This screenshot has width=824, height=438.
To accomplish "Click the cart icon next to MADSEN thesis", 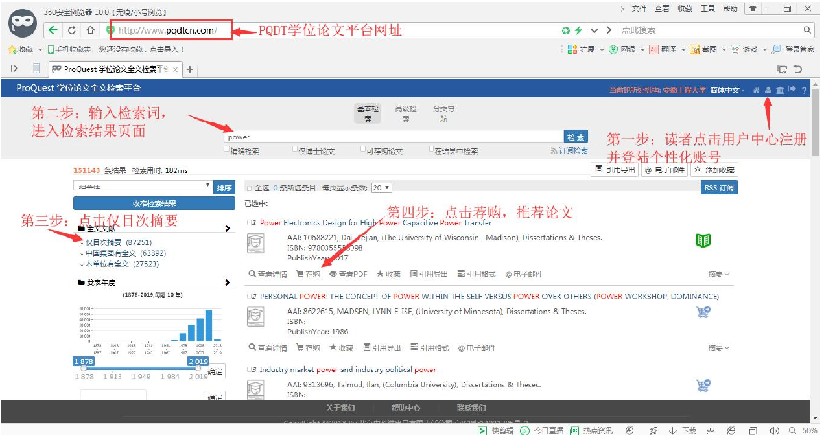I will pyautogui.click(x=704, y=312).
